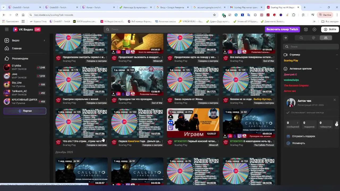Click the VK Видео search field in the header
This screenshot has height=191, width=340.
(x=157, y=29)
